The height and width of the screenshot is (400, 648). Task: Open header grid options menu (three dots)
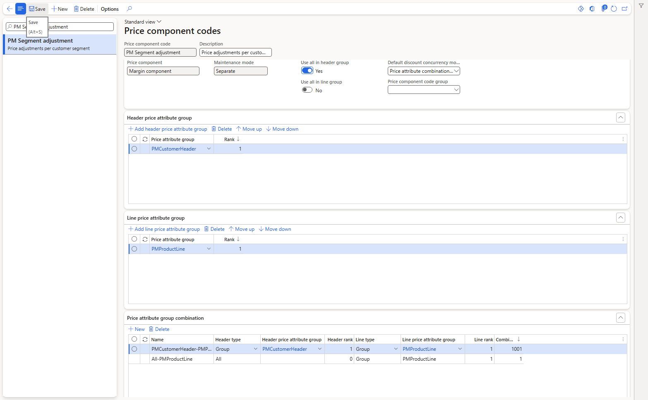click(x=623, y=139)
